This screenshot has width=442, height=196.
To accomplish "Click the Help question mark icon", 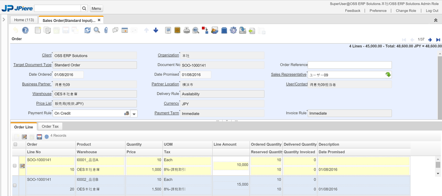I will pos(25,30).
